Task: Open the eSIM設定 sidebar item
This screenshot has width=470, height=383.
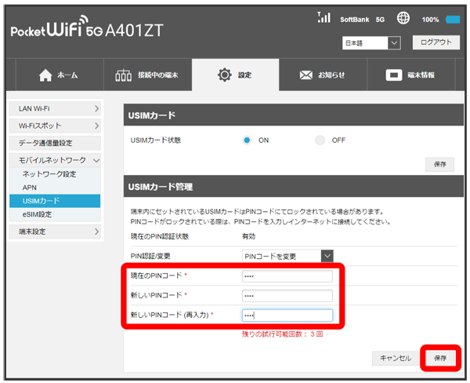Action: tap(38, 213)
